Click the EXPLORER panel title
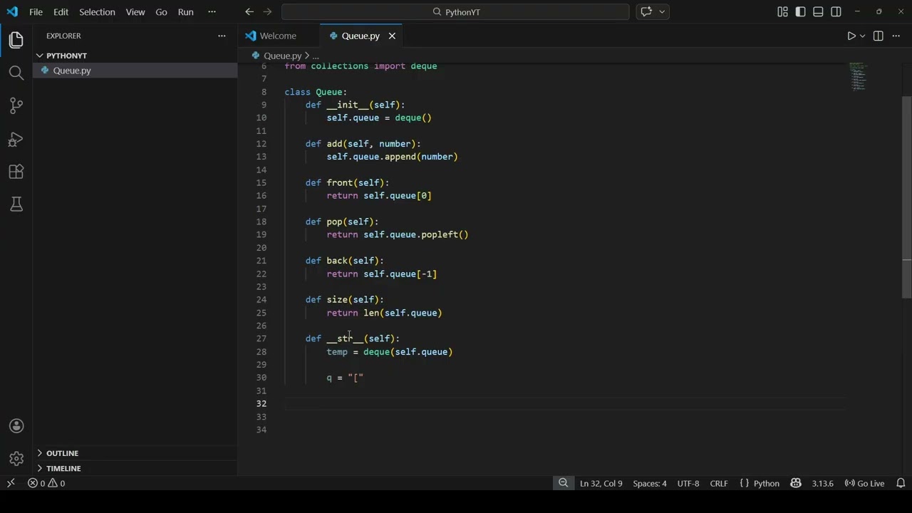 63,36
